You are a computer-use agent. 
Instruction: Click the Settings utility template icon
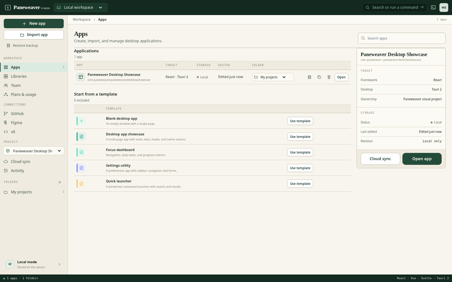click(81, 168)
